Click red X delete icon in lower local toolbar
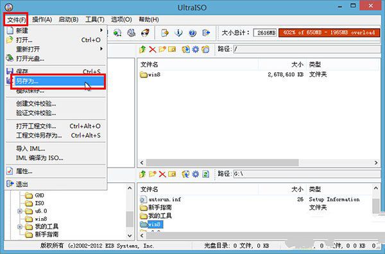Image resolution: width=385 pixels, height=254 pixels. click(162, 174)
